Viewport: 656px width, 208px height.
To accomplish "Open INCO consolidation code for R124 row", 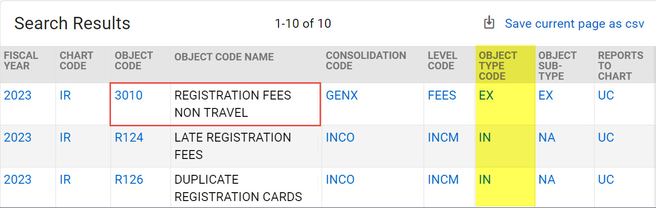I will click(x=340, y=138).
